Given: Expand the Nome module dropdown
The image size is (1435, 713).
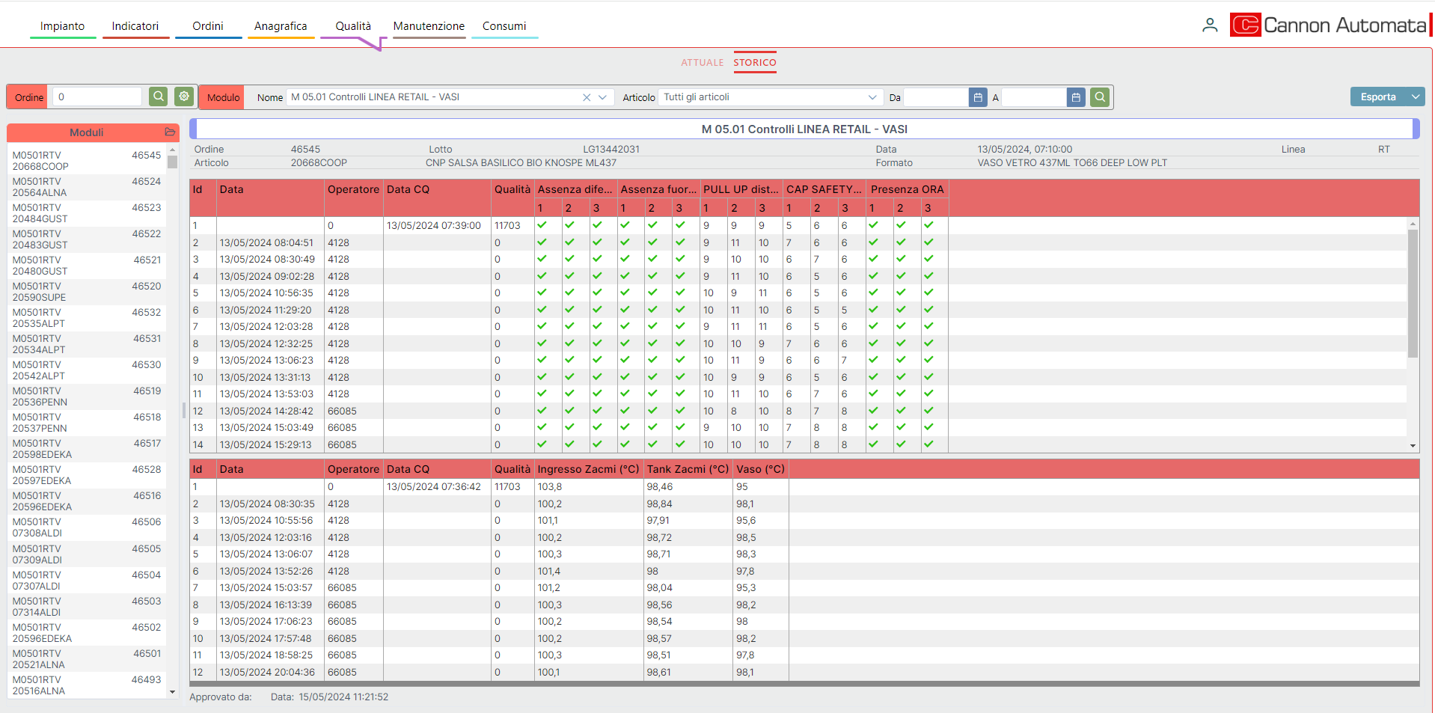Looking at the screenshot, I should click(602, 97).
